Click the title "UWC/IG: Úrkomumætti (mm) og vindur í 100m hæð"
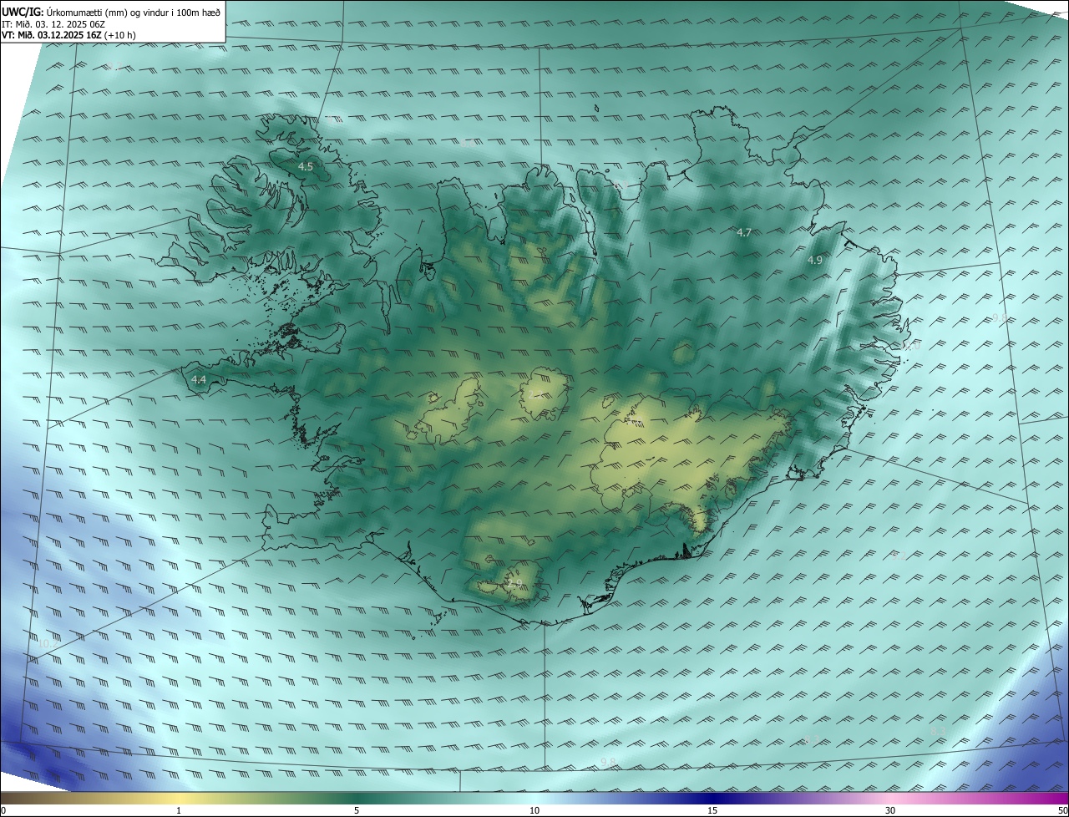The width and height of the screenshot is (1069, 817). (x=111, y=11)
